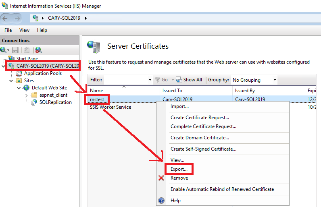
Task: Sort by the Issued To column header
Action: [x=196, y=91]
